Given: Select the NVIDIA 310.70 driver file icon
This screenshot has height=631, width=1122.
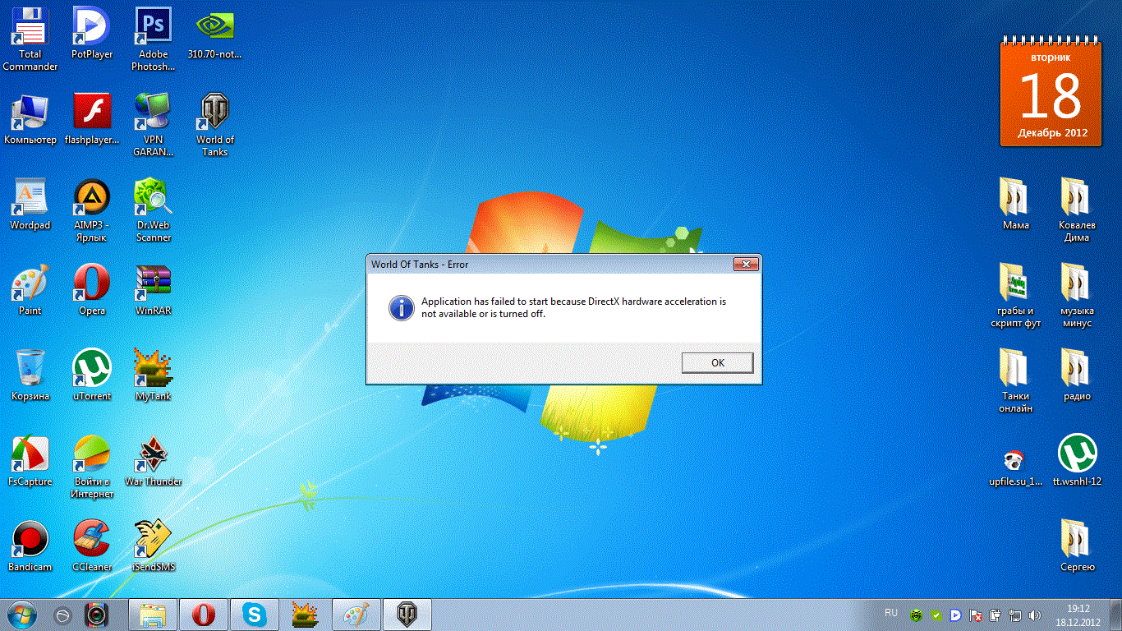Looking at the screenshot, I should coord(215,33).
